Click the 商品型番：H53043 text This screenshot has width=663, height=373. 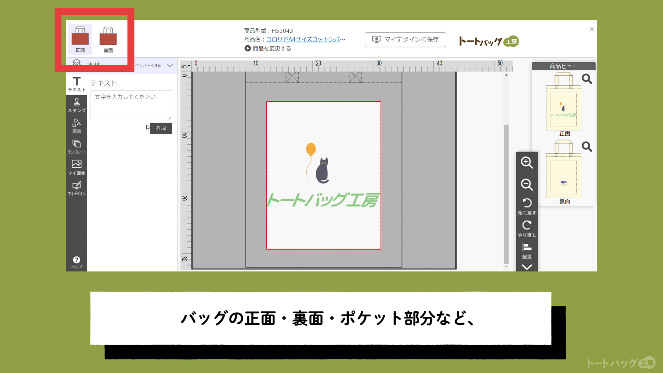coord(268,31)
